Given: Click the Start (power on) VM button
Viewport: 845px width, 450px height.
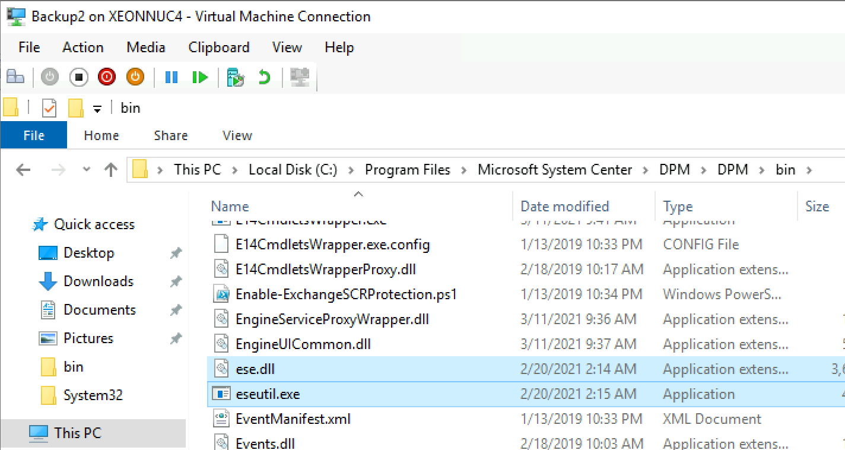Looking at the screenshot, I should click(x=50, y=77).
